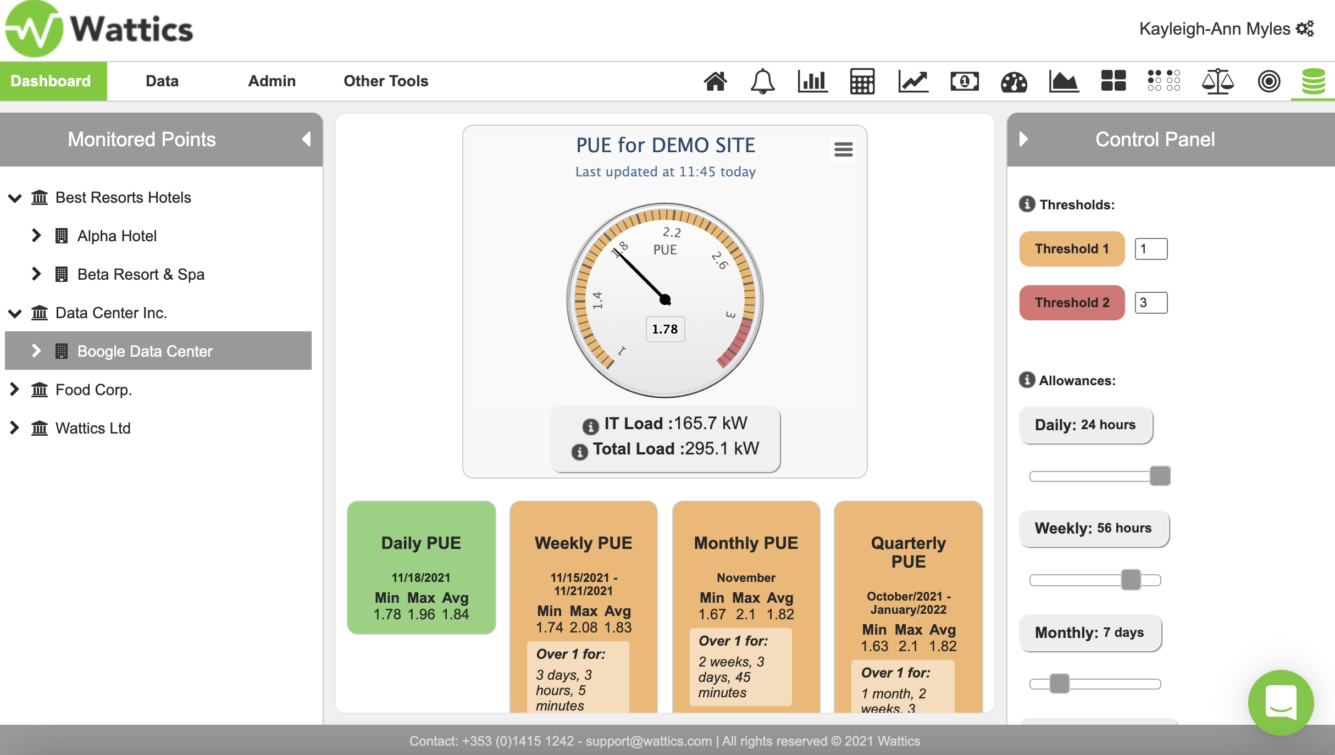Open the Other Tools menu
1335x755 pixels.
coord(385,81)
